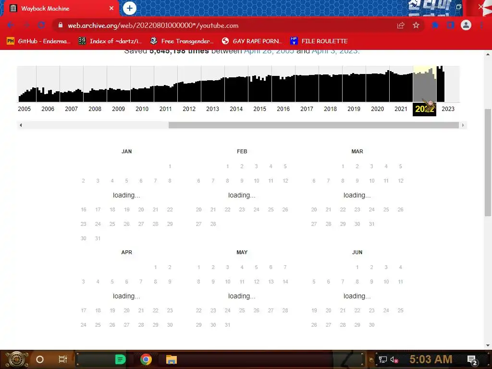
Task: Open Cortana search circle
Action: point(40,359)
